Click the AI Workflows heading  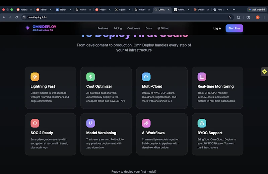(x=153, y=133)
